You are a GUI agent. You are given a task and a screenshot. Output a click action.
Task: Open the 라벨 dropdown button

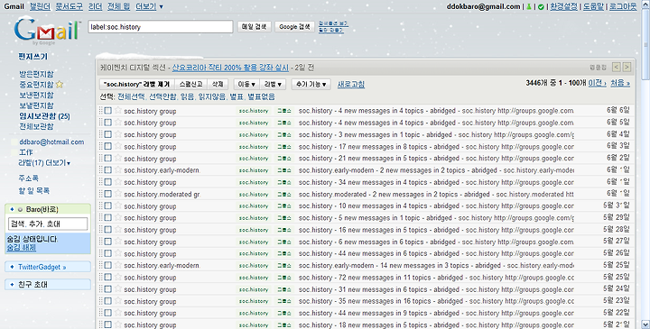pyautogui.click(x=273, y=84)
